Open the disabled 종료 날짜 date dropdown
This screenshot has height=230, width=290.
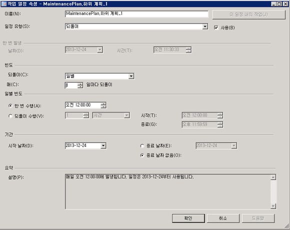tap(234, 145)
